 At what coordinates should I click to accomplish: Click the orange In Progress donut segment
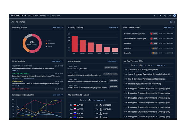point(24,45)
